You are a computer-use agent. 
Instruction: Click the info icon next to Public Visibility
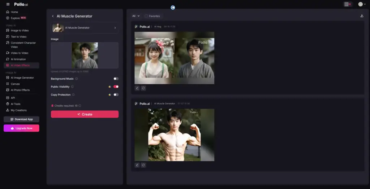click(72, 87)
